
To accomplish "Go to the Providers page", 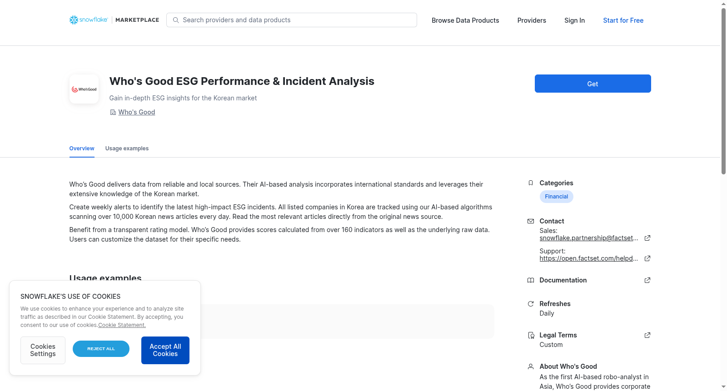I will click(532, 20).
